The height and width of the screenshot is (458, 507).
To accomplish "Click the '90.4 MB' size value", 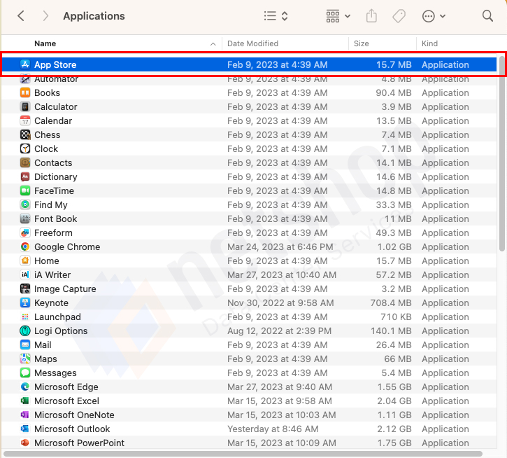I will point(394,92).
